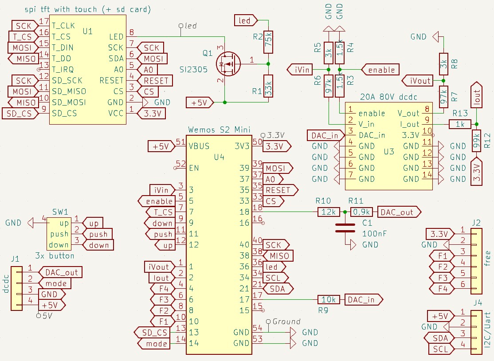Select resistor R7 97k symbol
The image size is (494, 361).
click(443, 97)
